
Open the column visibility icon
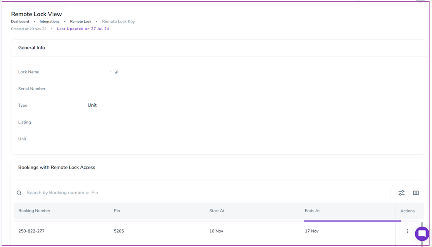[416, 193]
